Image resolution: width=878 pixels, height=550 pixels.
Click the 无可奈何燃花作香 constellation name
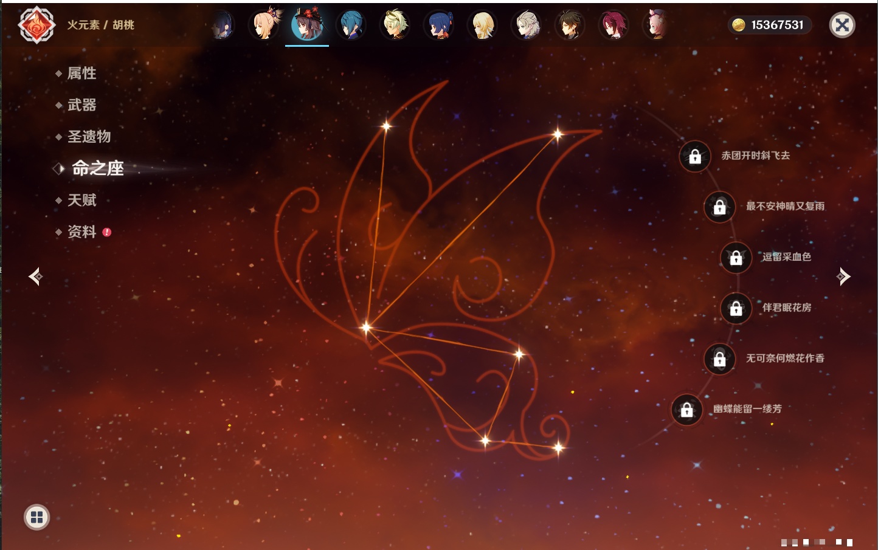[786, 358]
